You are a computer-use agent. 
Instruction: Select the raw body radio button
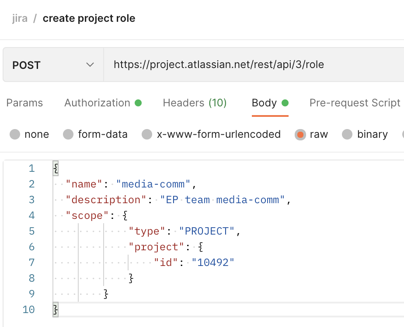click(300, 134)
